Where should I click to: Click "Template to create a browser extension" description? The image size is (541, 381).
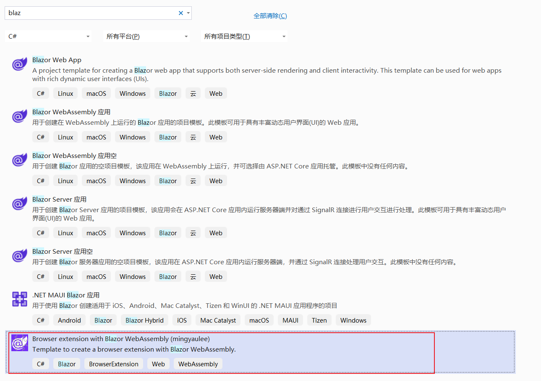[134, 349]
